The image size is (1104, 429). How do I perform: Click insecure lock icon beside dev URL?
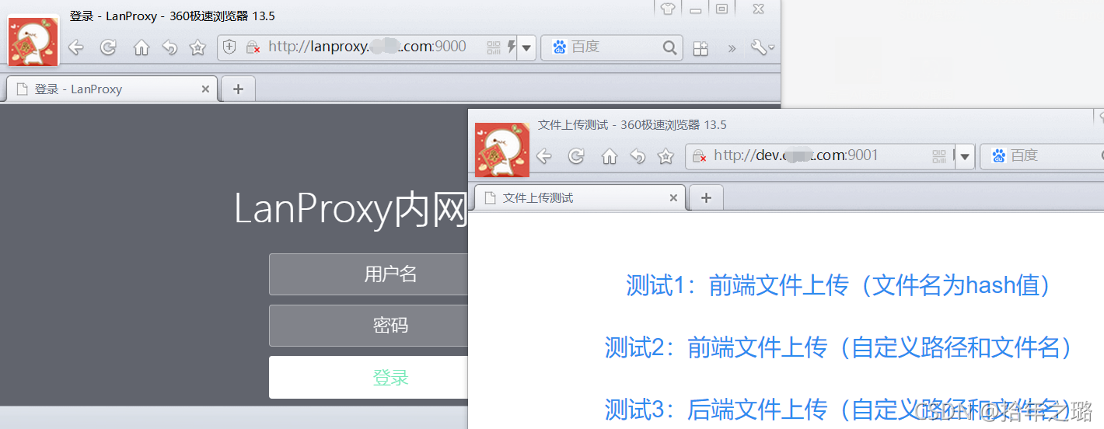(x=699, y=156)
